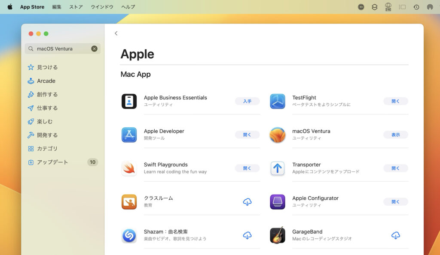Image resolution: width=440 pixels, height=255 pixels.
Task: Open アップデート showing 10 pending updates
Action: click(52, 162)
